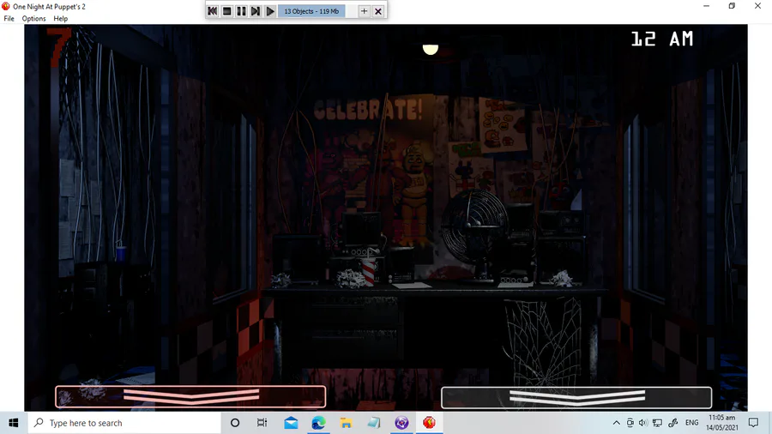
Task: Click the red 7 night counter
Action: (59, 47)
